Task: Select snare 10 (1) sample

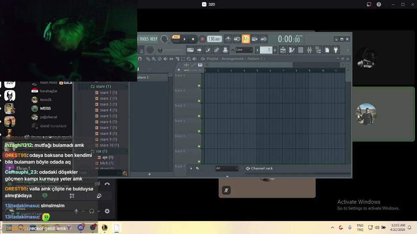Action: pyautogui.click(x=109, y=145)
